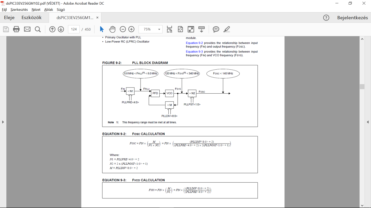
Task: Click the 'Where:' text in Equation 9-2
Action: click(114, 155)
